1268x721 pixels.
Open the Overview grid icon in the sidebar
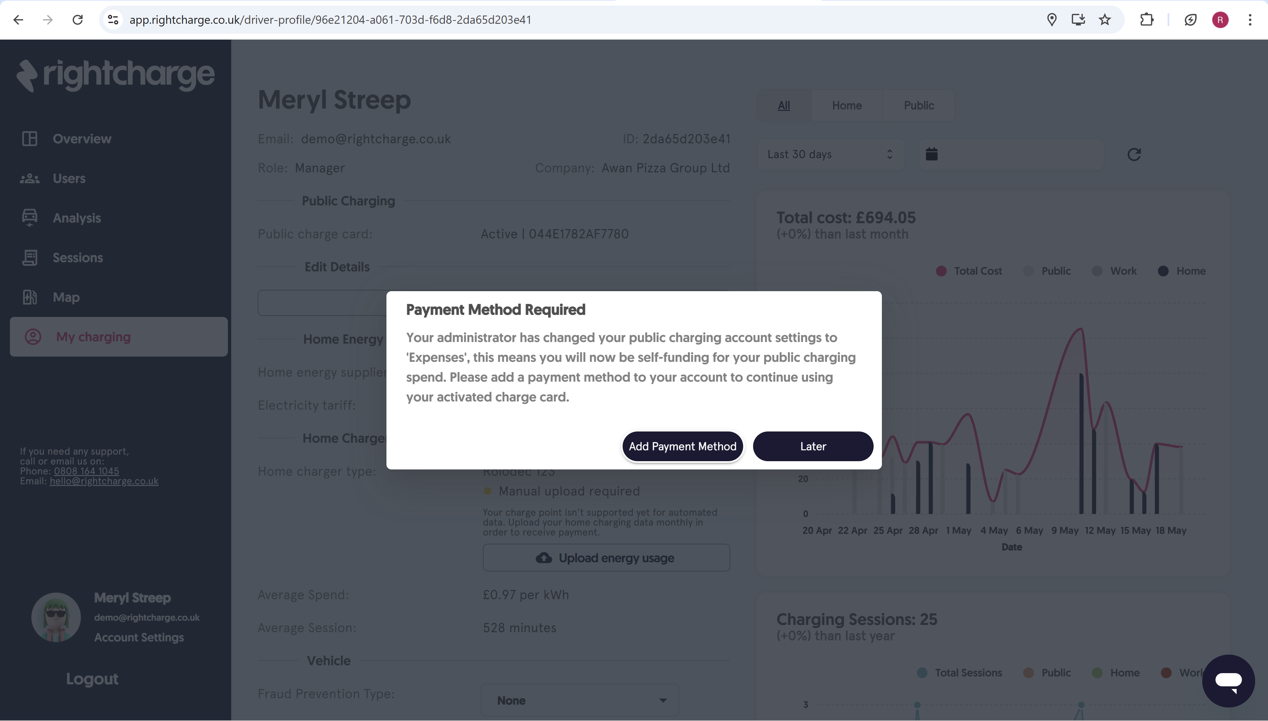coord(30,139)
